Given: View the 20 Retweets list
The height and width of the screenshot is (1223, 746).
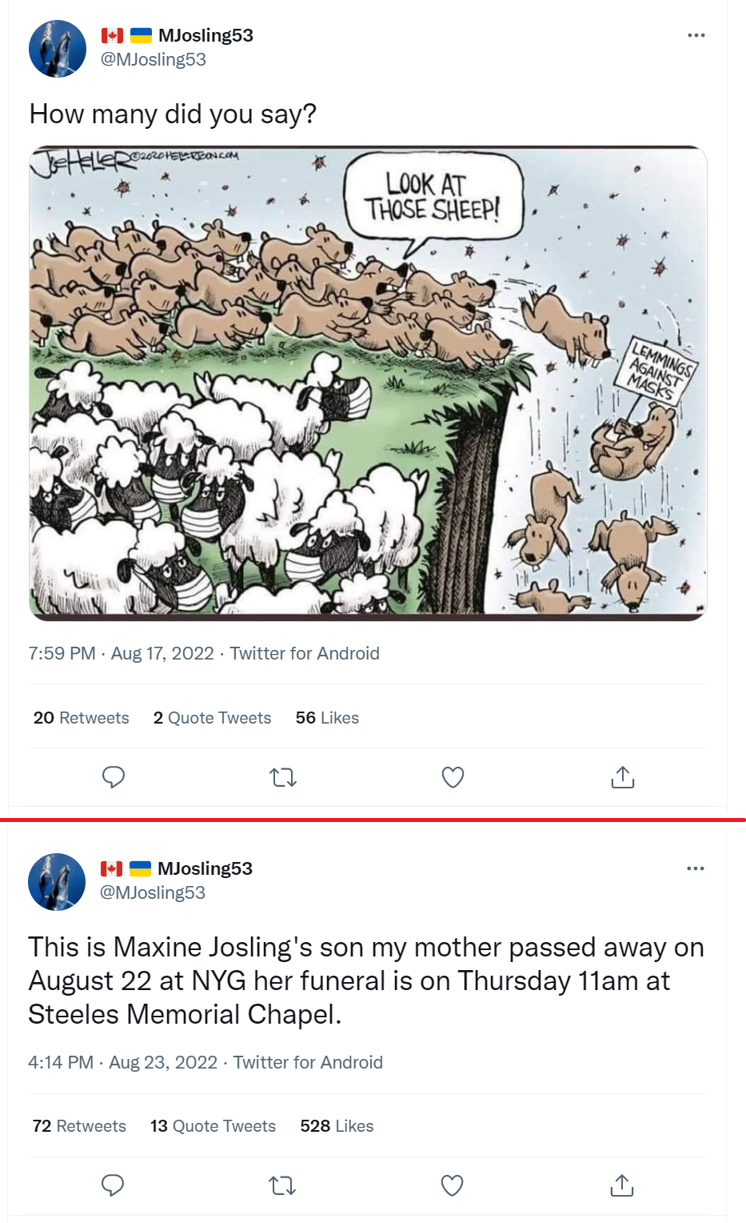Looking at the screenshot, I should click(x=81, y=718).
